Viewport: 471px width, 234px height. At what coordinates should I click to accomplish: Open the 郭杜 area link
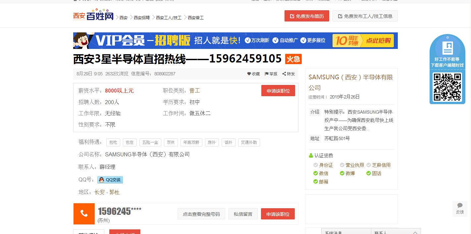[x=114, y=192]
